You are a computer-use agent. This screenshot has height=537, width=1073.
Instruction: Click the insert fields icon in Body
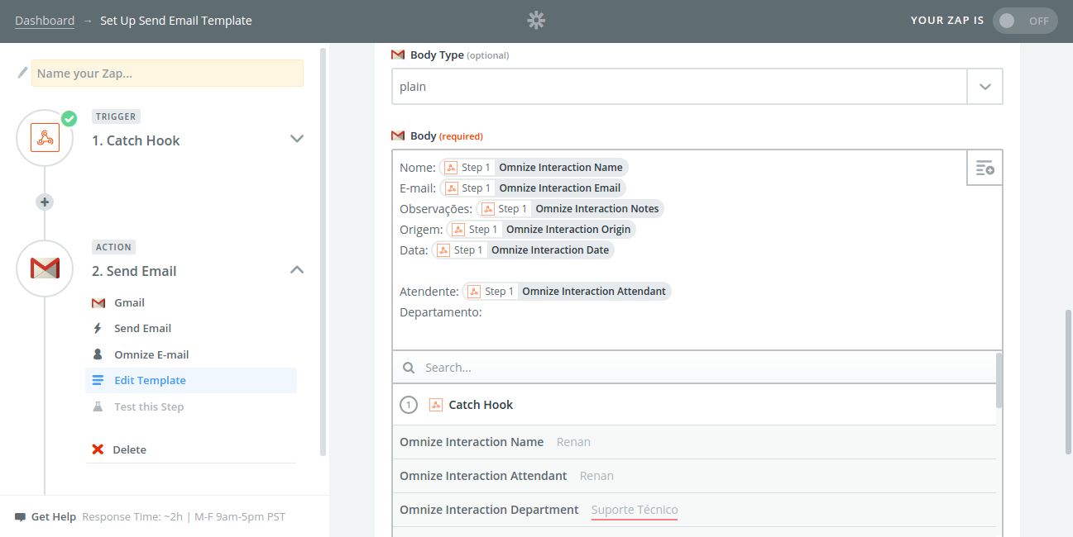coord(984,168)
